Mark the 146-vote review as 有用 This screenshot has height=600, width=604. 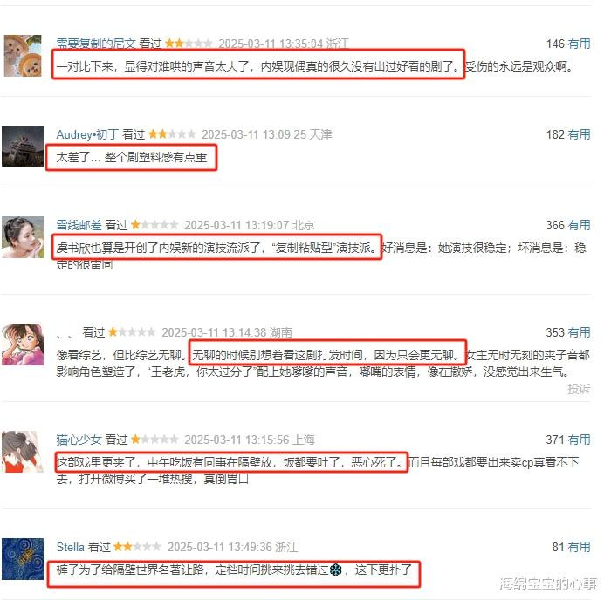[x=579, y=44]
